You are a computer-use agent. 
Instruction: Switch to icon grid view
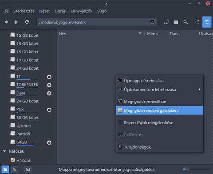pyautogui.click(x=197, y=22)
